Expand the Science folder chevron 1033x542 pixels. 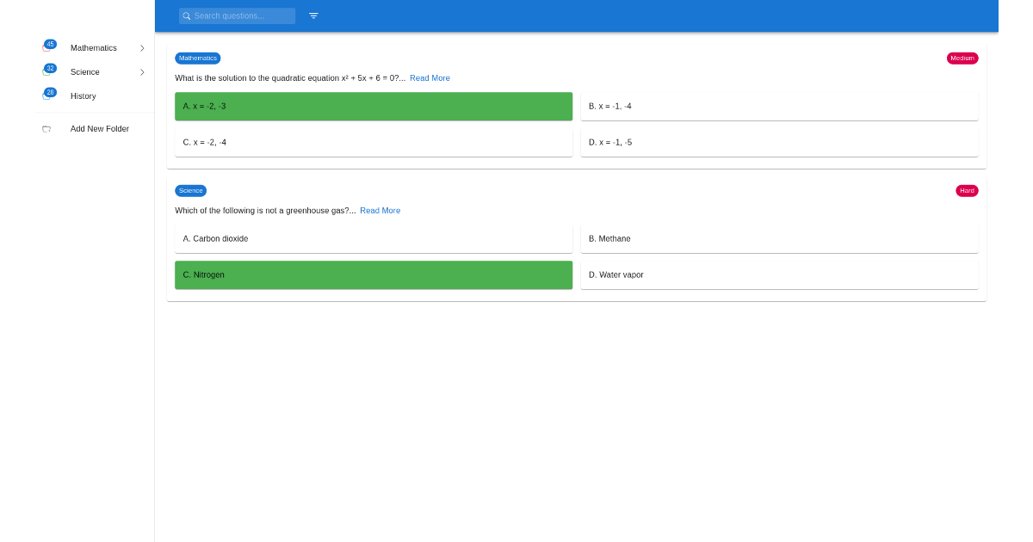(142, 72)
